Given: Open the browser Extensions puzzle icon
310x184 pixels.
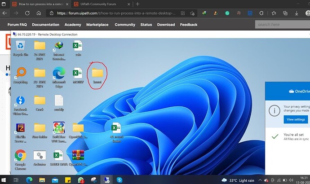Looking at the screenshot, I should [x=261, y=13].
